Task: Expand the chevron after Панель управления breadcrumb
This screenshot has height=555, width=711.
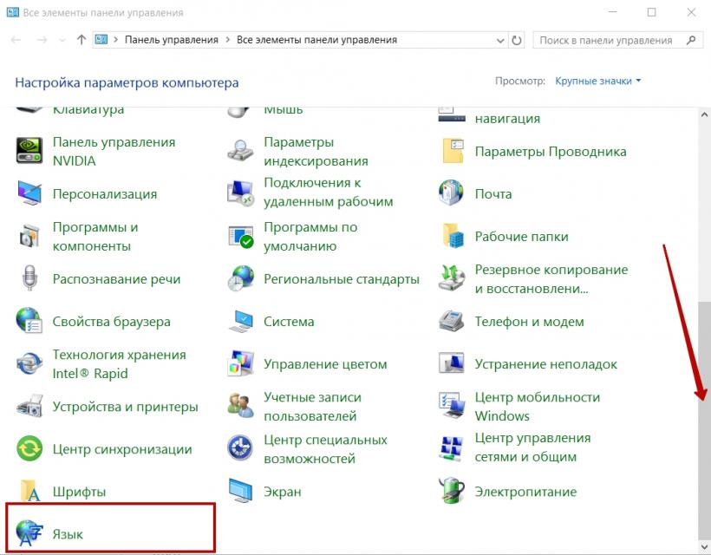Action: (227, 40)
